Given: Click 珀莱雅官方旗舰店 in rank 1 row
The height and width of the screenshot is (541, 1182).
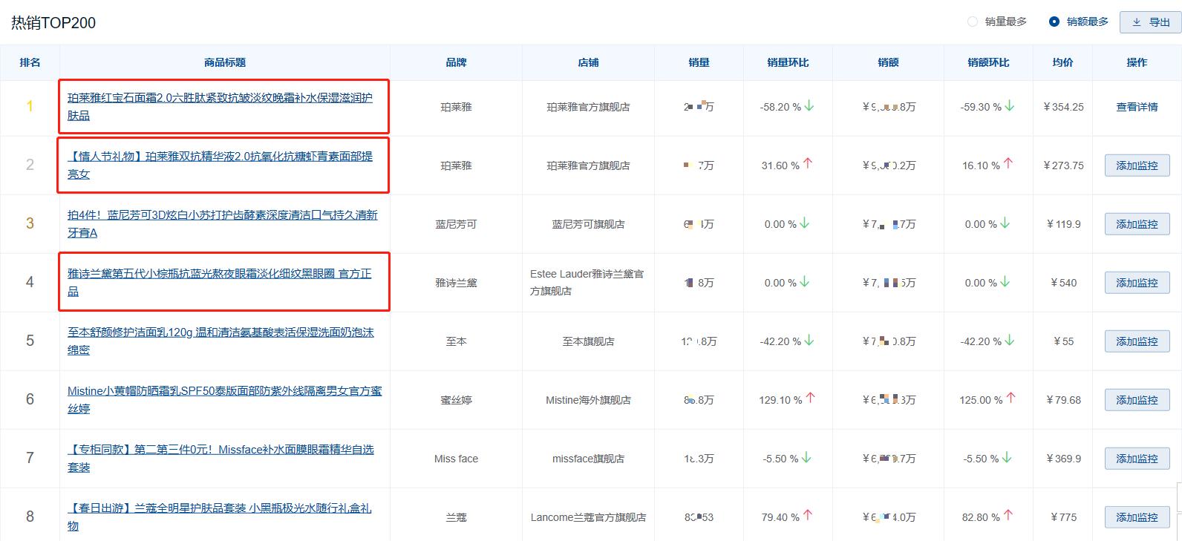Looking at the screenshot, I should pos(588,107).
